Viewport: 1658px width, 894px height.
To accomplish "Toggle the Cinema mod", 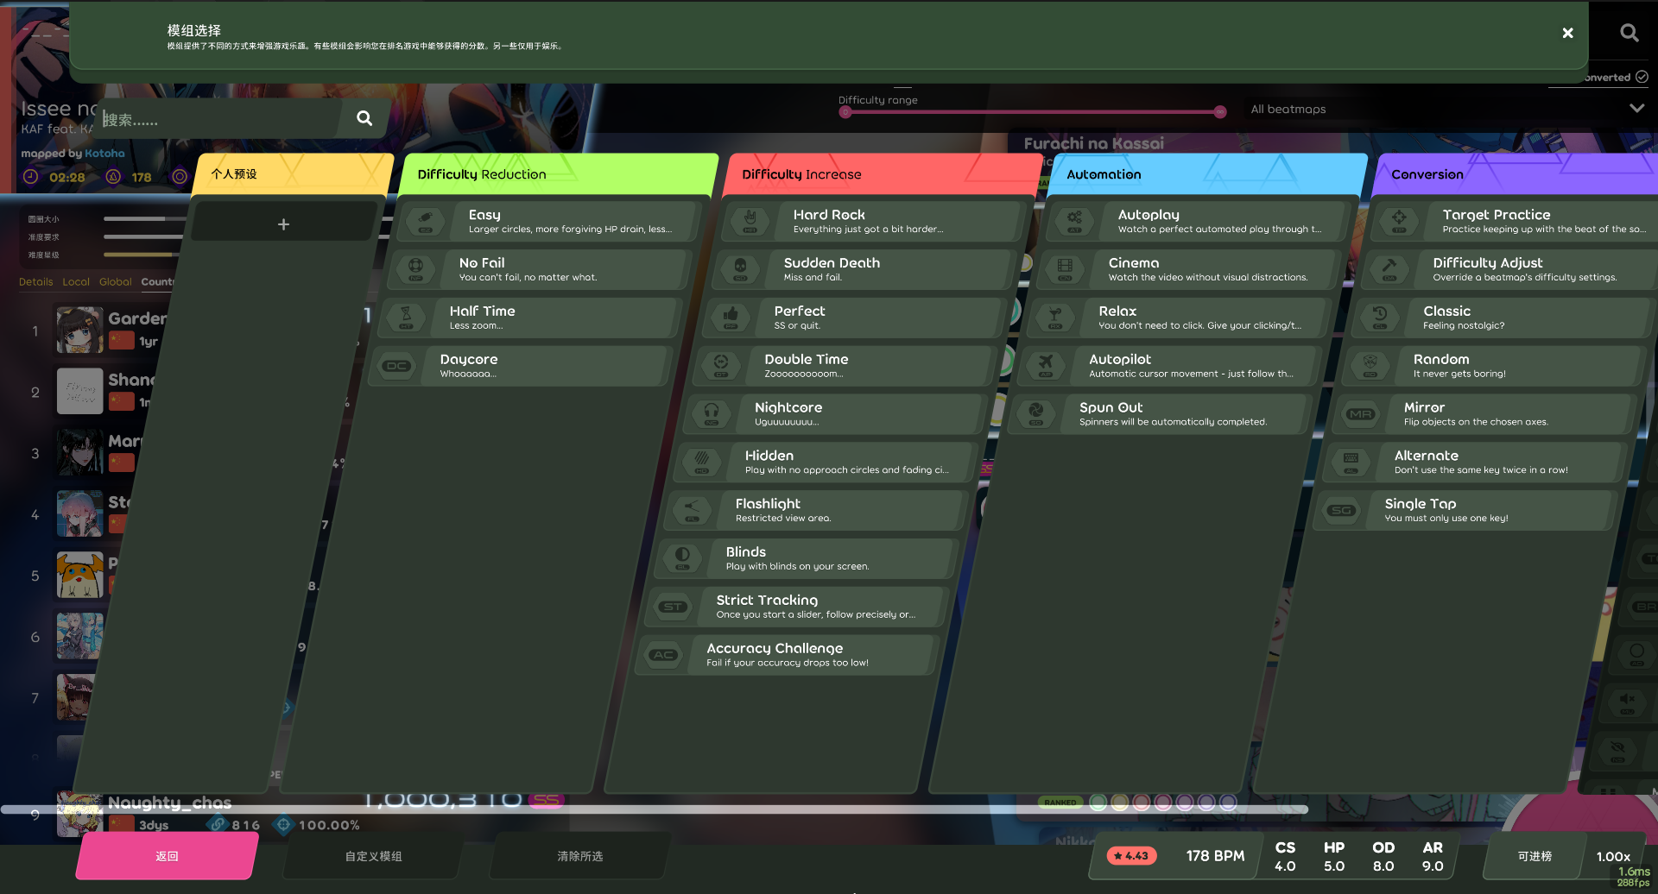I will tap(1187, 269).
